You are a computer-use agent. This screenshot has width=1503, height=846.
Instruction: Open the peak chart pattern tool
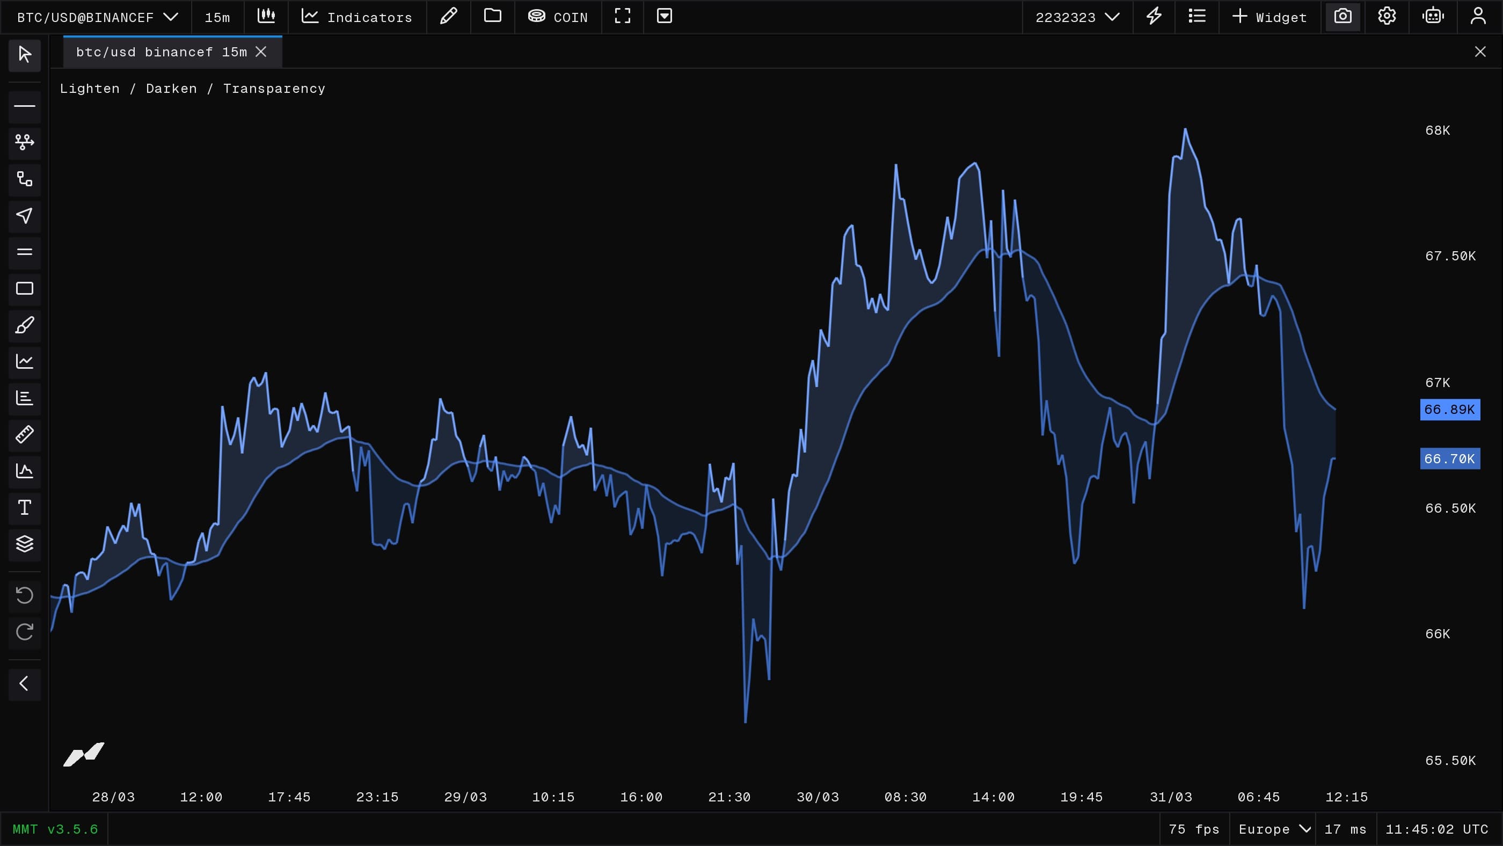(25, 471)
